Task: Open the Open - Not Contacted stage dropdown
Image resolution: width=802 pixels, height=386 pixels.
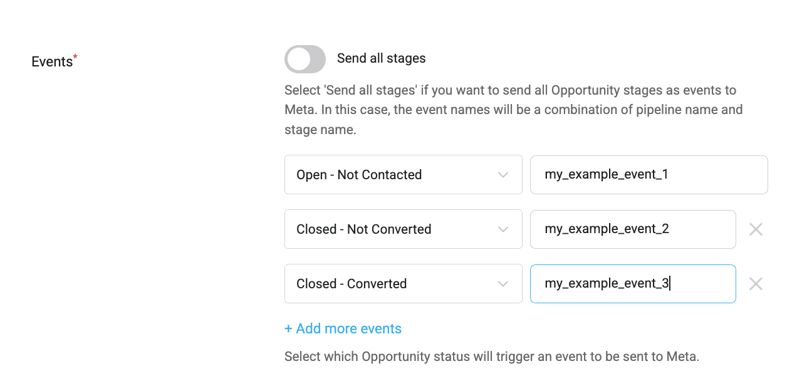Action: click(403, 175)
